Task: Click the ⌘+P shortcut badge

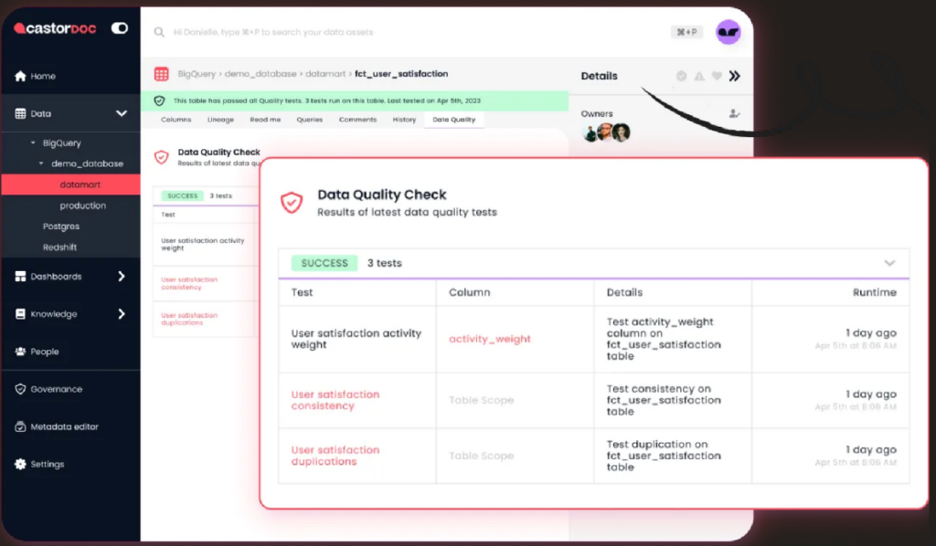Action: point(686,32)
